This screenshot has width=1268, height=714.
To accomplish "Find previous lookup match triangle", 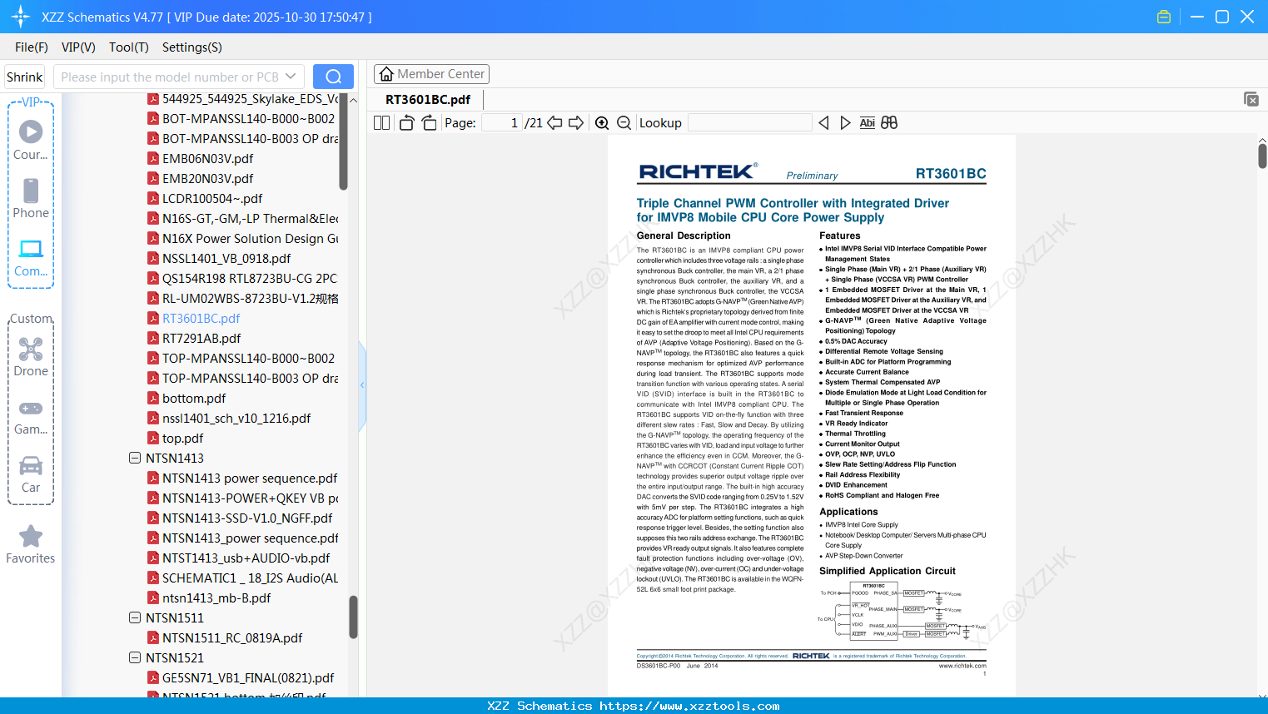I will 823,123.
